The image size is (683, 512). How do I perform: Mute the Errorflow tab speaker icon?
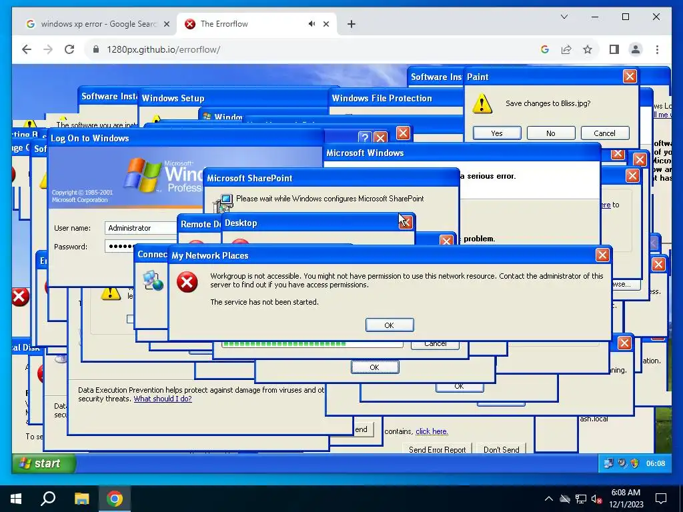(312, 24)
